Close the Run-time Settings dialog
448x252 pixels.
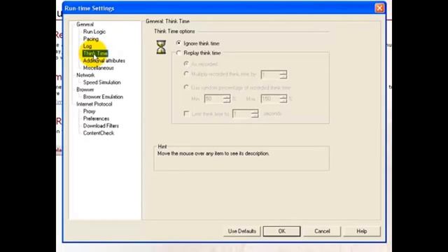point(379,8)
